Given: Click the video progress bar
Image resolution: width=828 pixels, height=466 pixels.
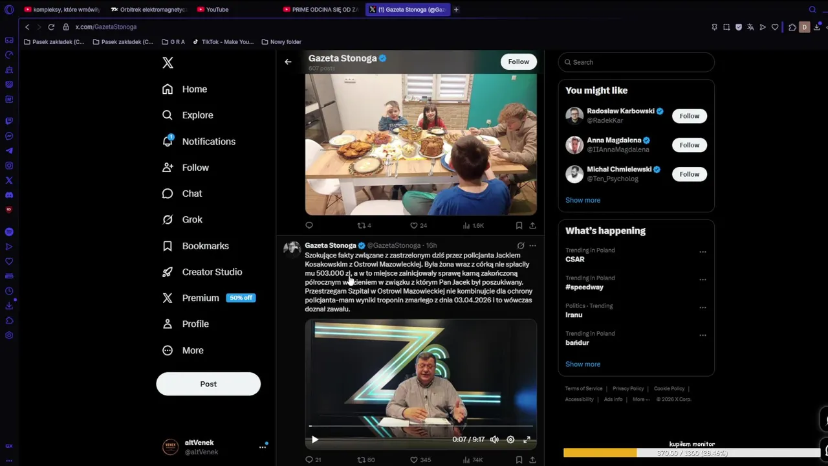Looking at the screenshot, I should coord(420,426).
